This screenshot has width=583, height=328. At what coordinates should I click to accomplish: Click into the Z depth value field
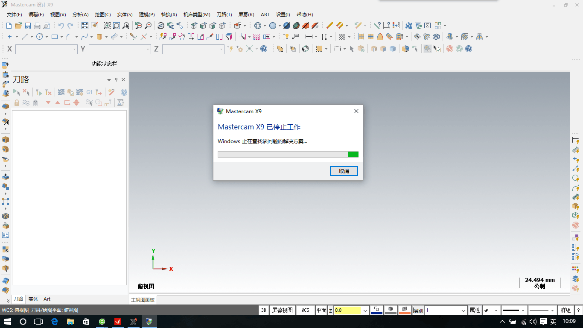tap(347, 310)
